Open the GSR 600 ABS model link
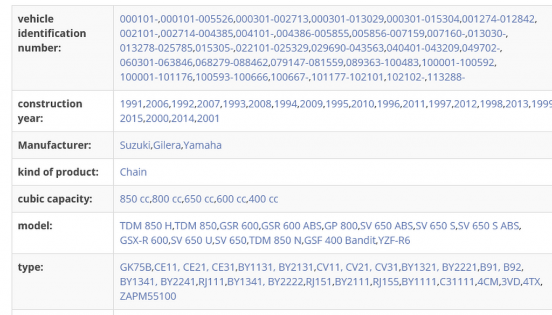This screenshot has height=315, width=552. (x=291, y=225)
